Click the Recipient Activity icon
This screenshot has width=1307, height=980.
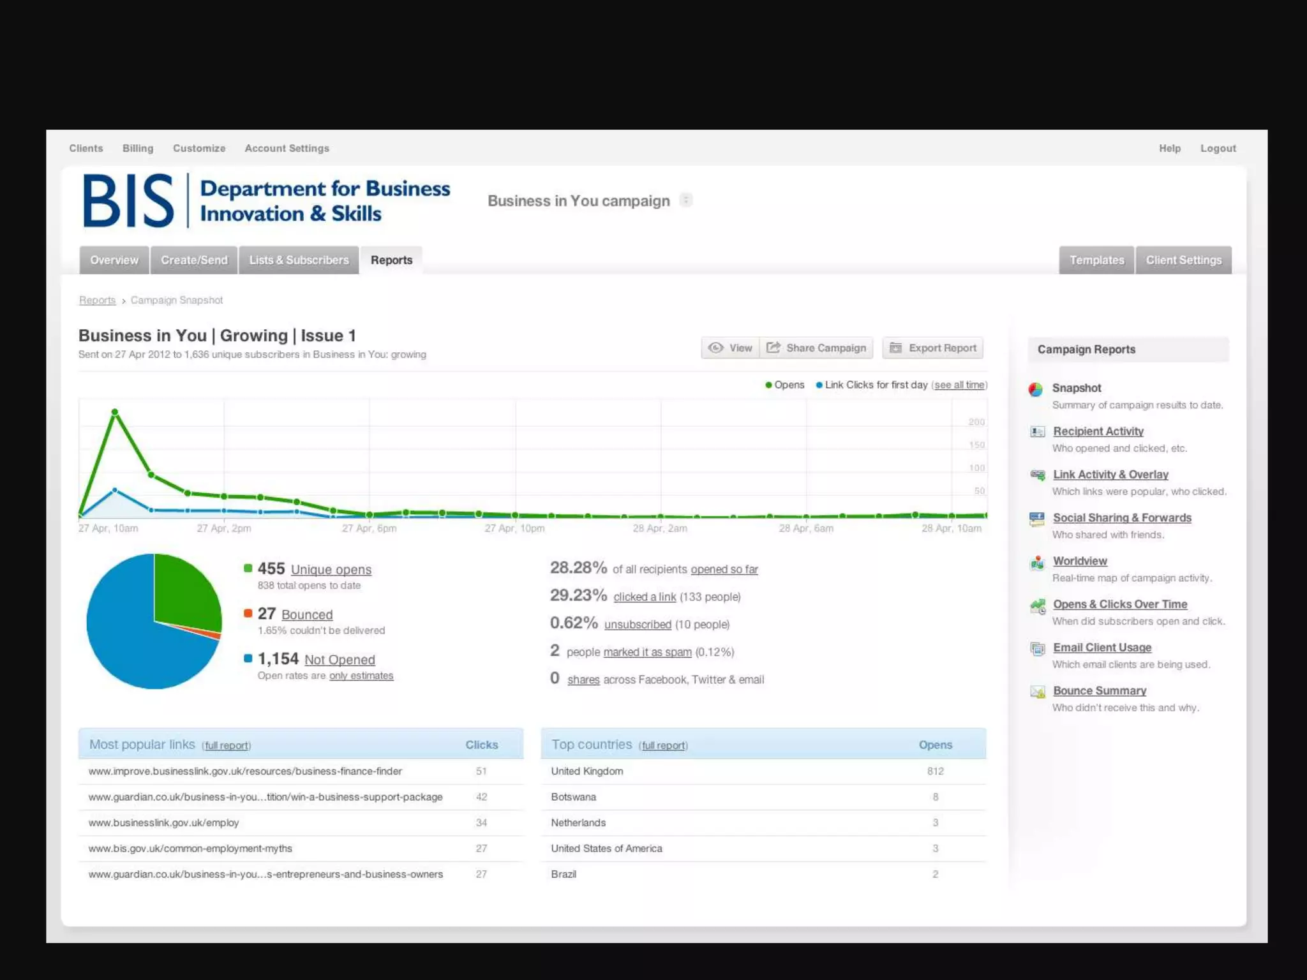coord(1037,432)
